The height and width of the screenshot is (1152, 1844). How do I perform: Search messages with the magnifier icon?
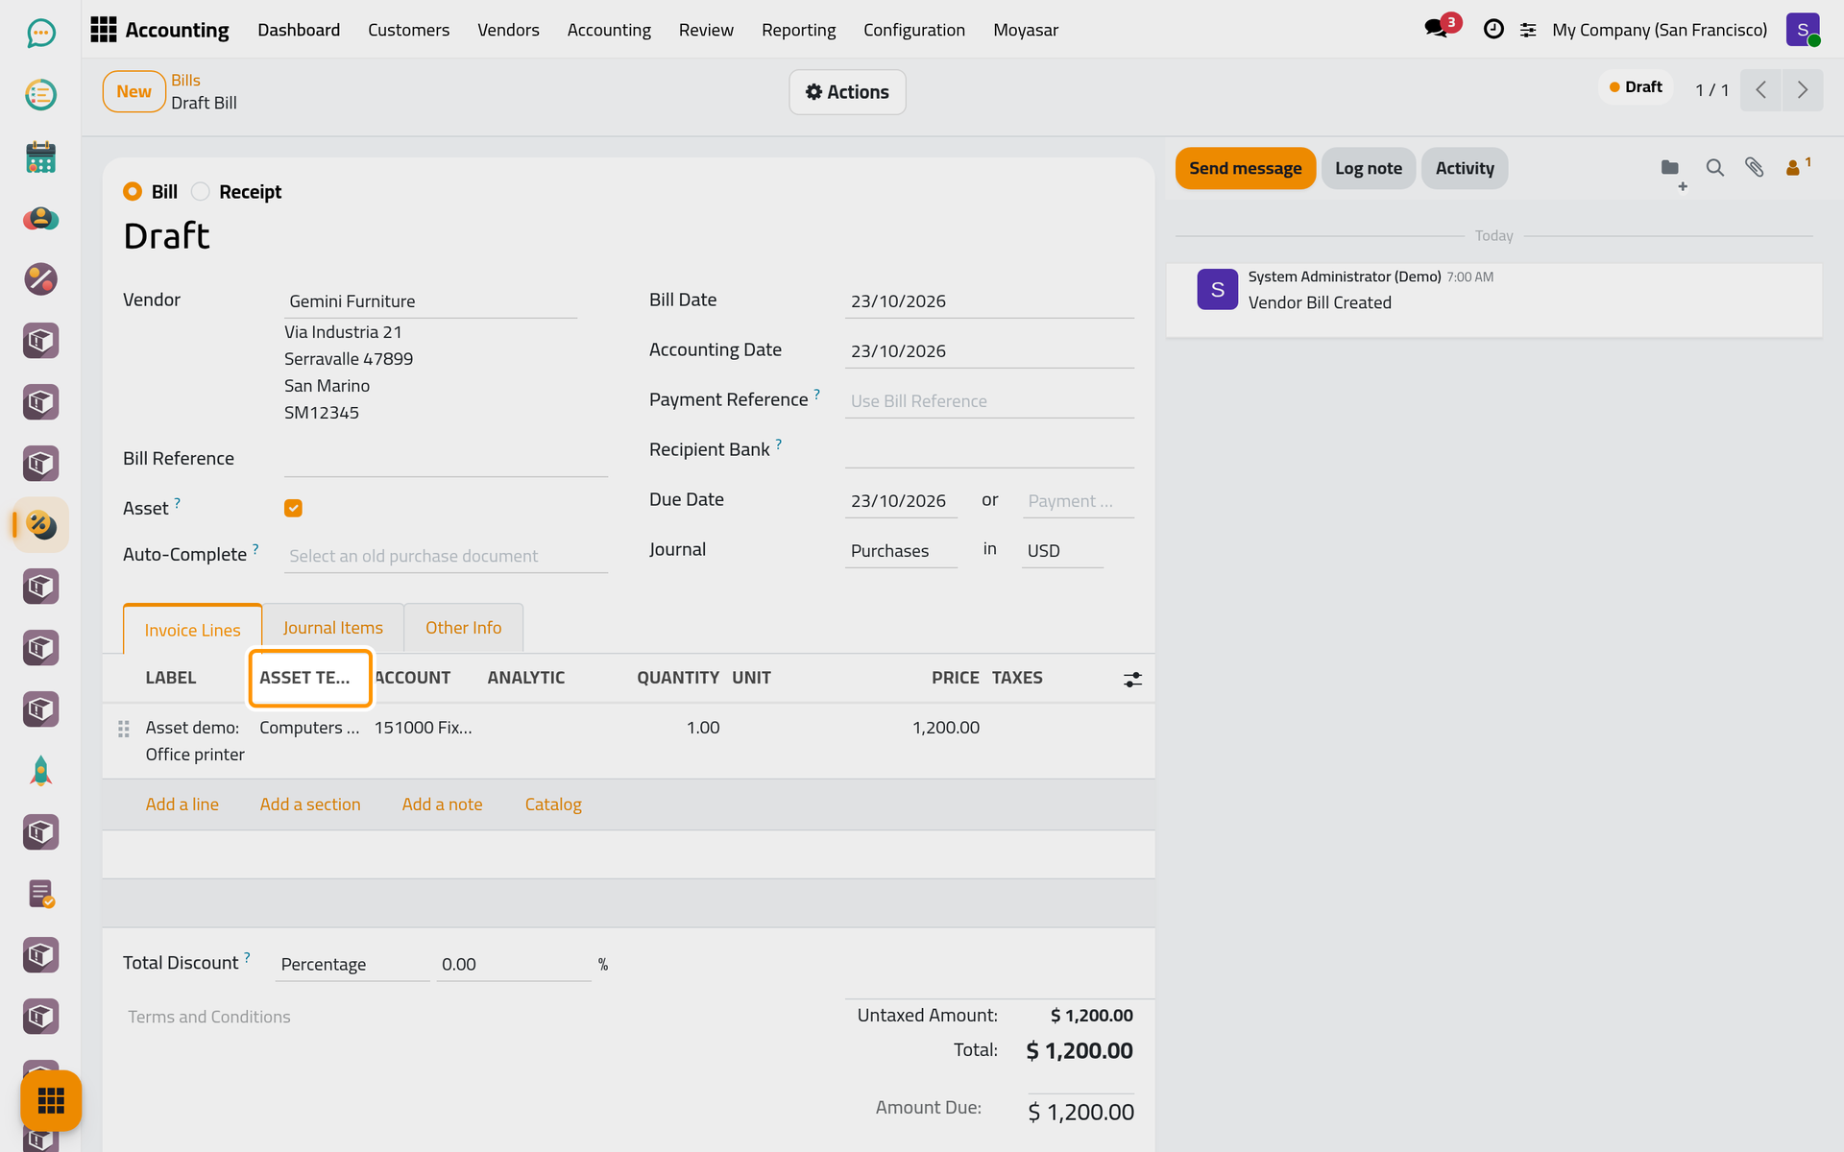click(1714, 168)
